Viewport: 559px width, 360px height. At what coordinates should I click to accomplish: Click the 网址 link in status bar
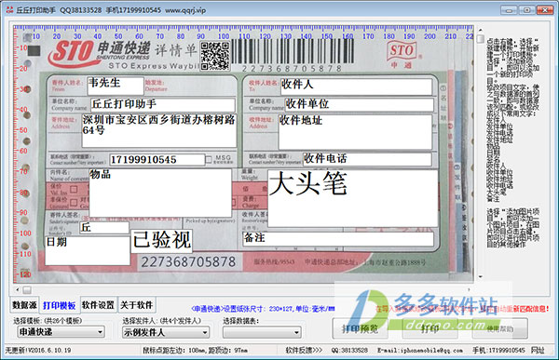pyautogui.click(x=538, y=351)
